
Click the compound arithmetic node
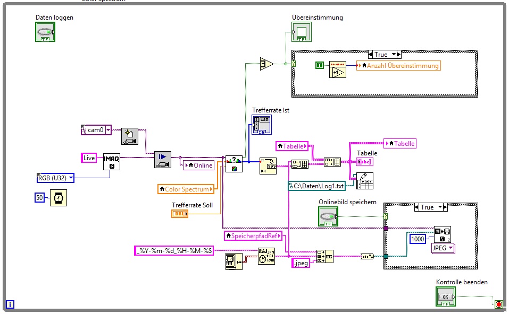[x=266, y=64]
